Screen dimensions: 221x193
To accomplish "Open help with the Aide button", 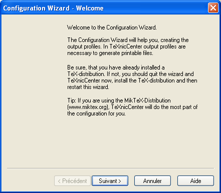I will tap(195, 181).
